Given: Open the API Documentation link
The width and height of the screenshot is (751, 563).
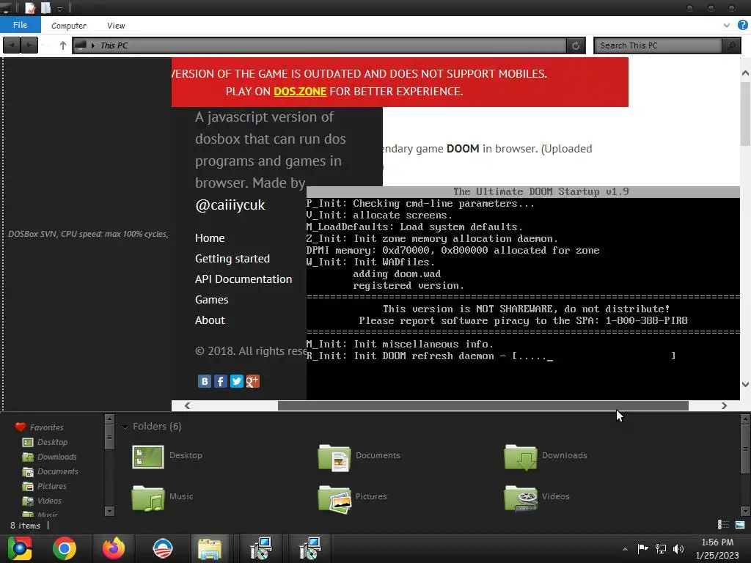Looking at the screenshot, I should click(x=243, y=279).
